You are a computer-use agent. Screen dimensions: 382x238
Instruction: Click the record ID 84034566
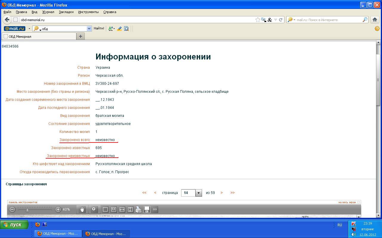point(10,46)
